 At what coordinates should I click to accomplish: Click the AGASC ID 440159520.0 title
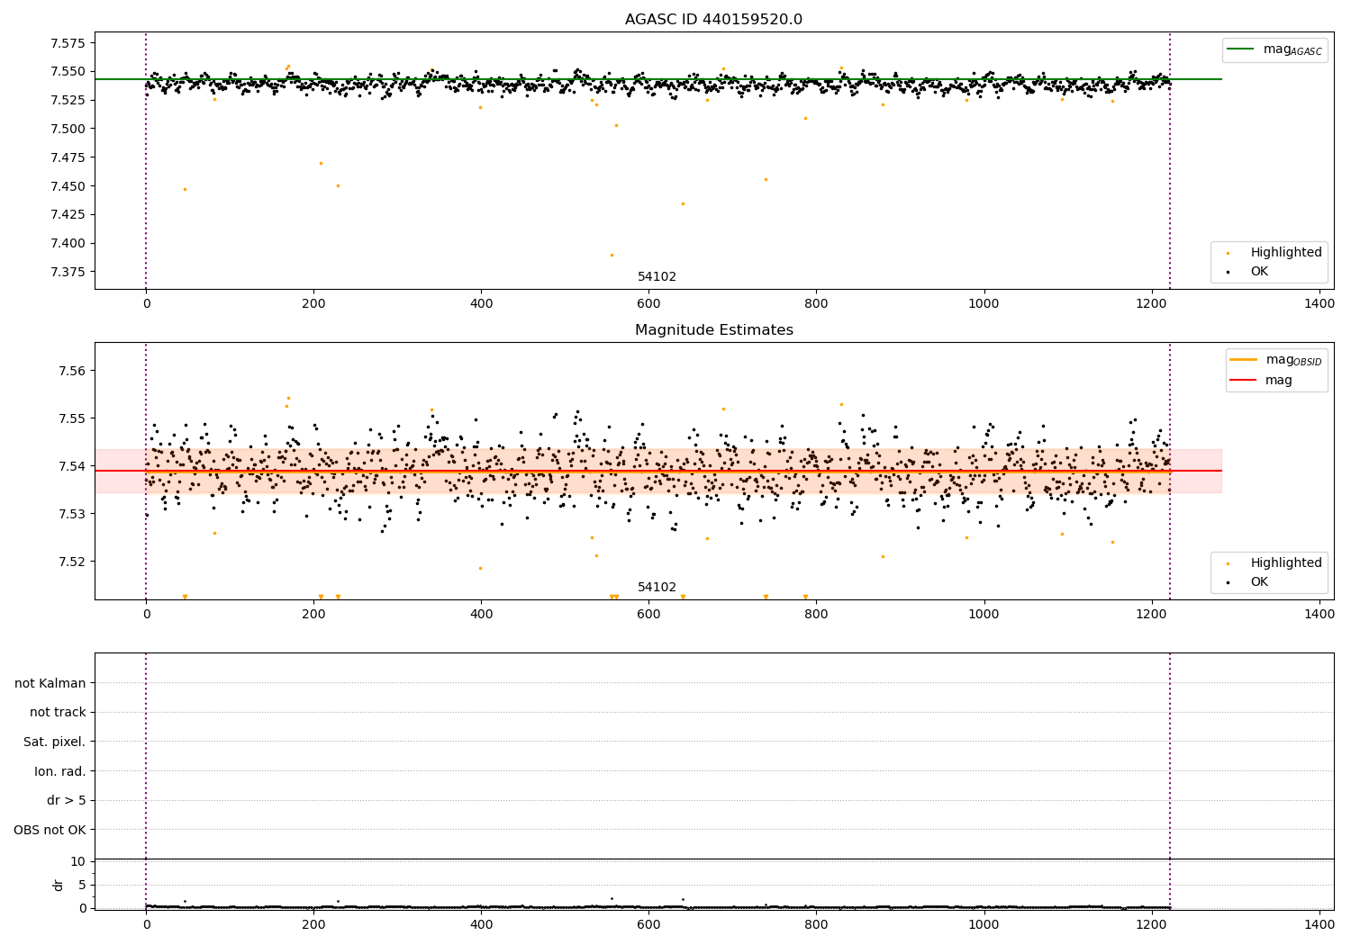click(x=713, y=20)
